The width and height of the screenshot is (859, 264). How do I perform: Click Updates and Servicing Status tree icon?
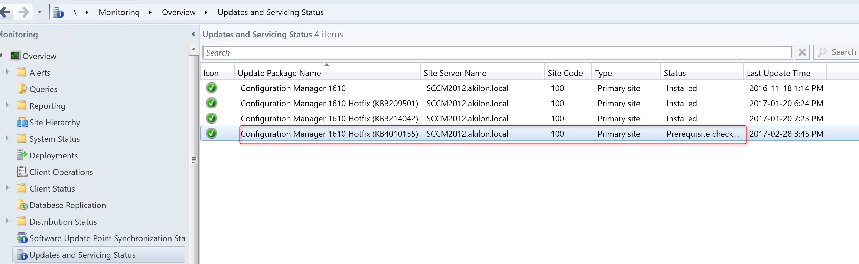pos(22,255)
